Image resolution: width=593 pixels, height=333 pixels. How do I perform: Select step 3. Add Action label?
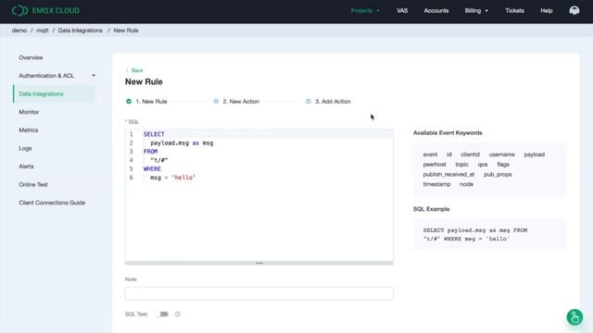tap(333, 101)
